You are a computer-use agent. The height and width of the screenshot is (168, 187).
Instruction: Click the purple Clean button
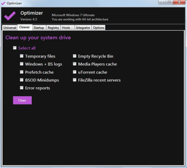pos(22,100)
